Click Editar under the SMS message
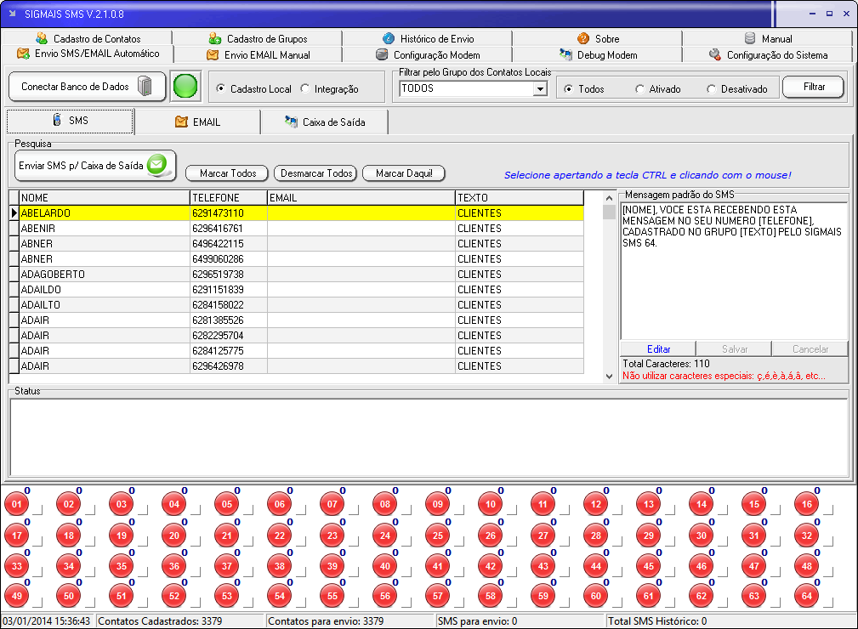 coord(658,349)
